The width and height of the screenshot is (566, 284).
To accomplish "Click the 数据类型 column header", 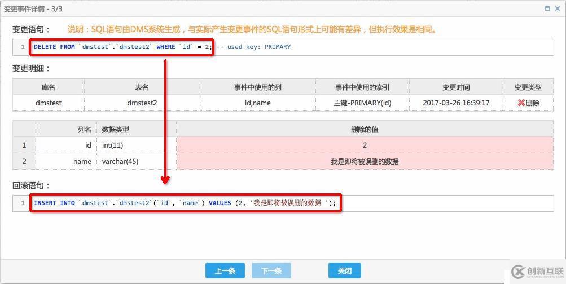I will pyautogui.click(x=137, y=130).
